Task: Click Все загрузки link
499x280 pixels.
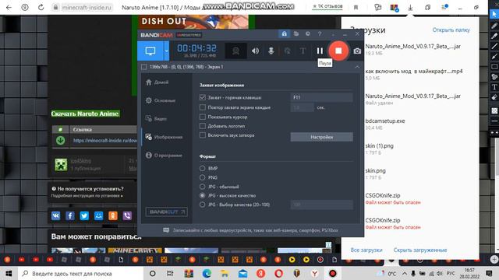Action: tap(366, 250)
